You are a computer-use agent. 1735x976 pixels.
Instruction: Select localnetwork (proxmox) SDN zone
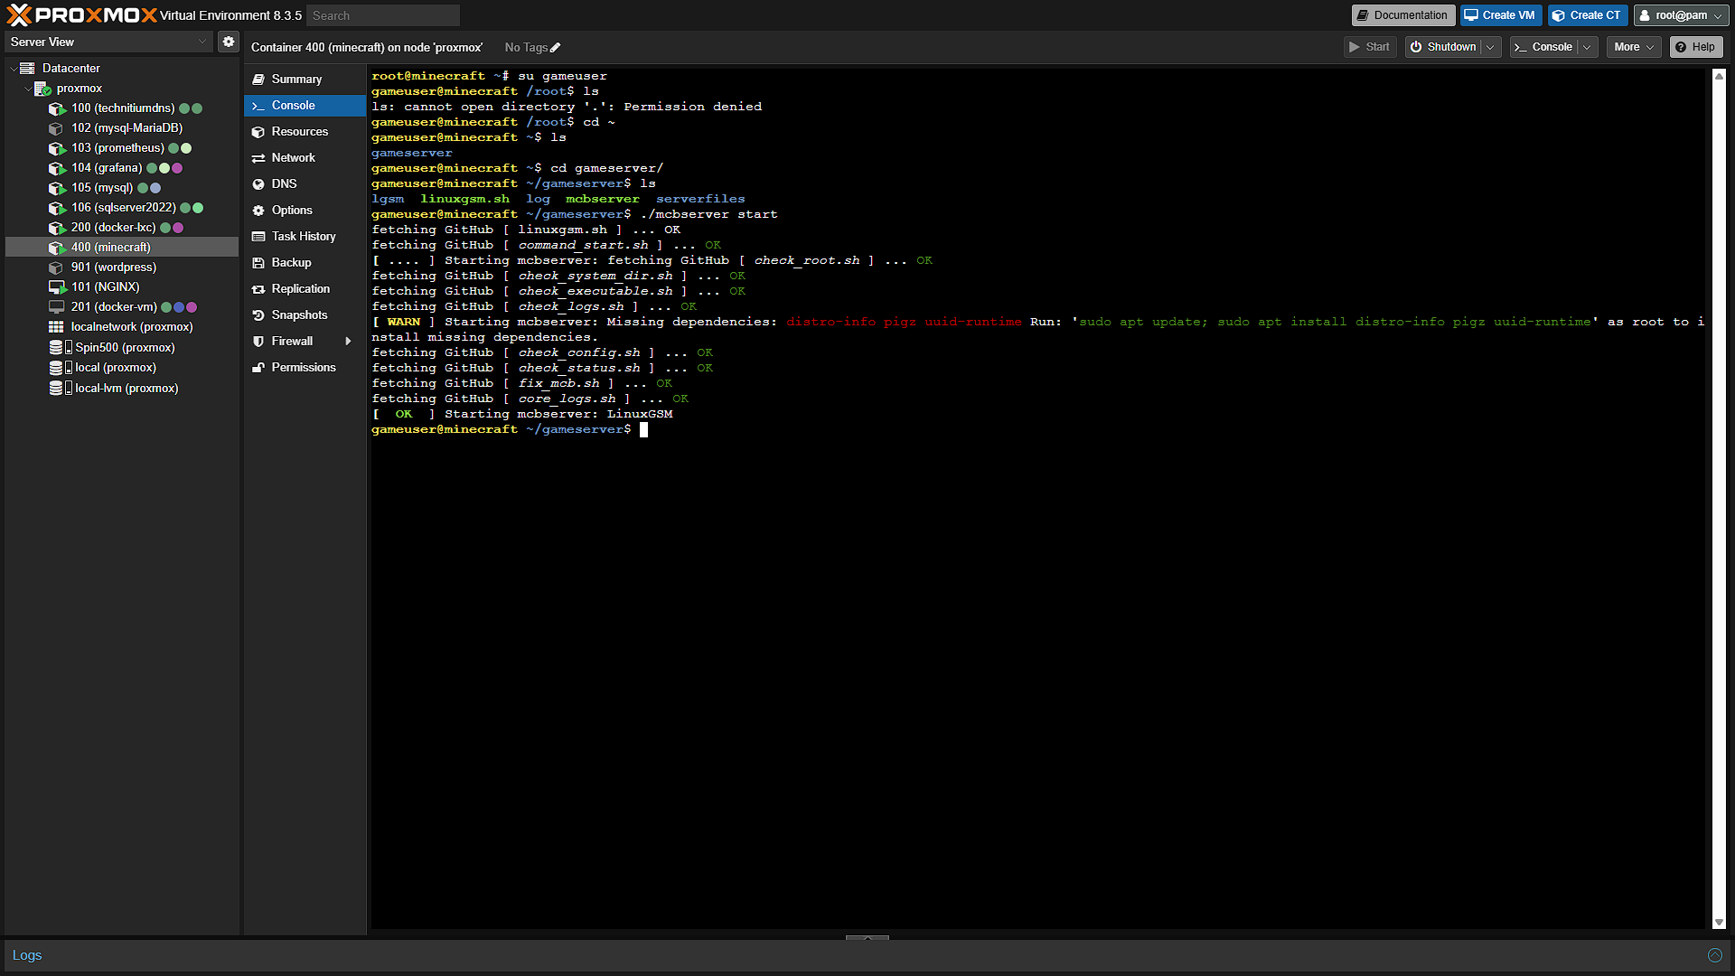pyautogui.click(x=132, y=327)
